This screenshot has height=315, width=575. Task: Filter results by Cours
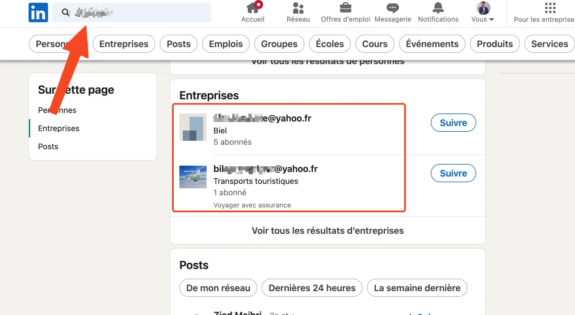(375, 44)
